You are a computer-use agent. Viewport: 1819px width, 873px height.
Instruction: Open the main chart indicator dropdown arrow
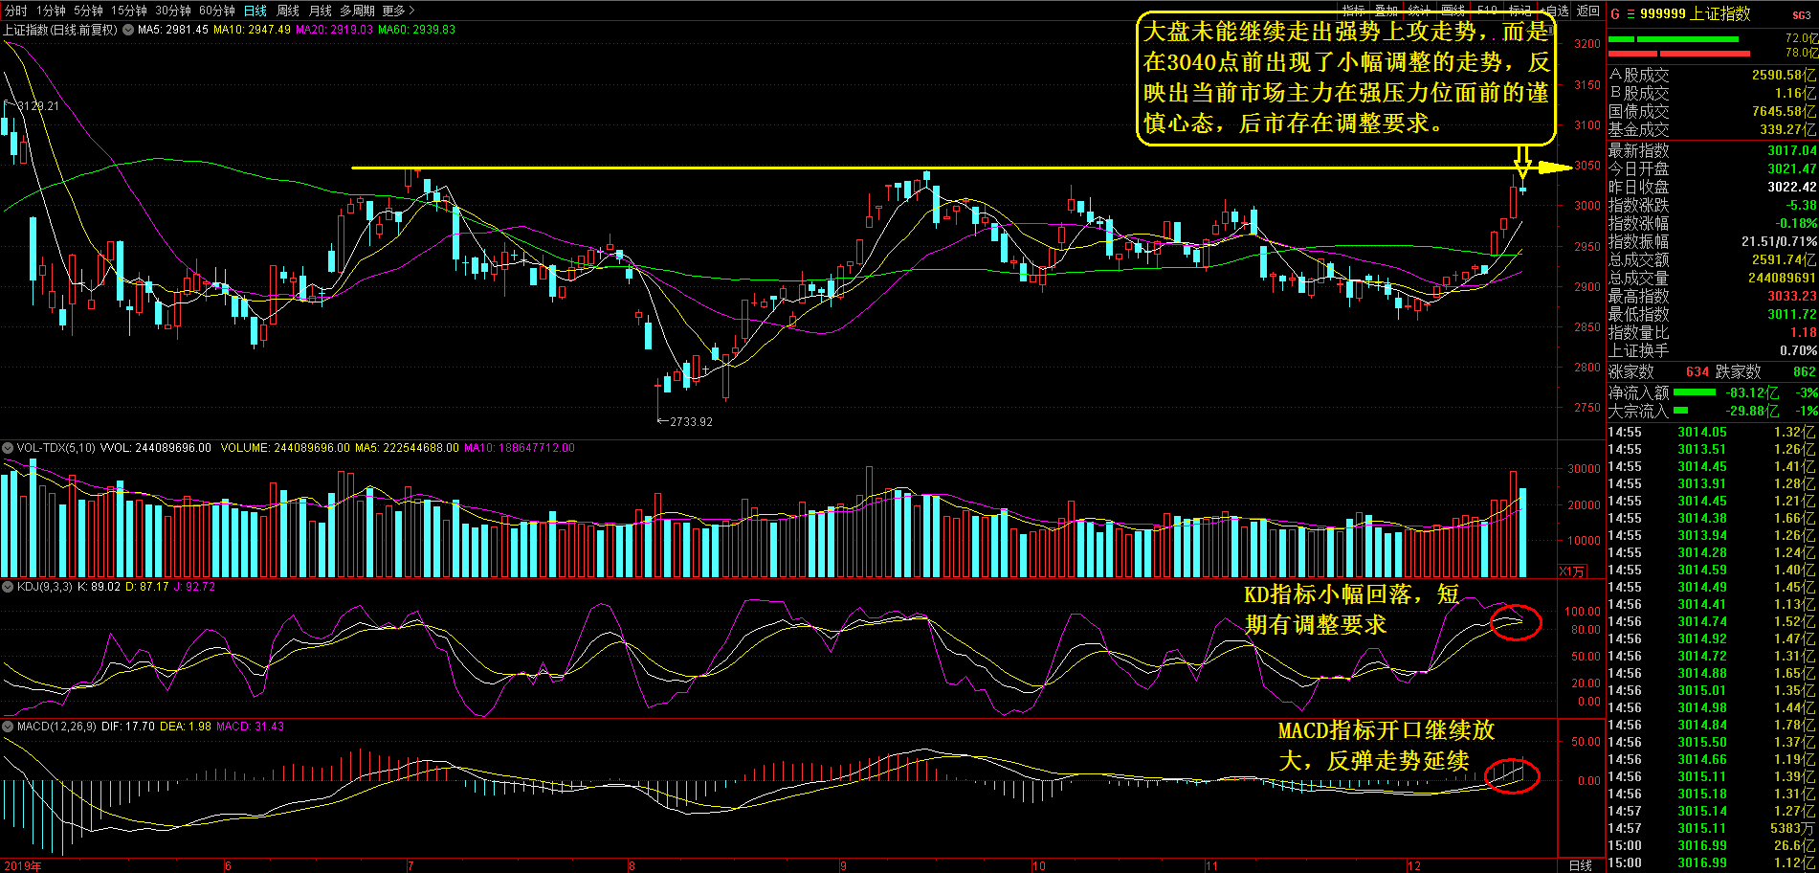pyautogui.click(x=127, y=30)
